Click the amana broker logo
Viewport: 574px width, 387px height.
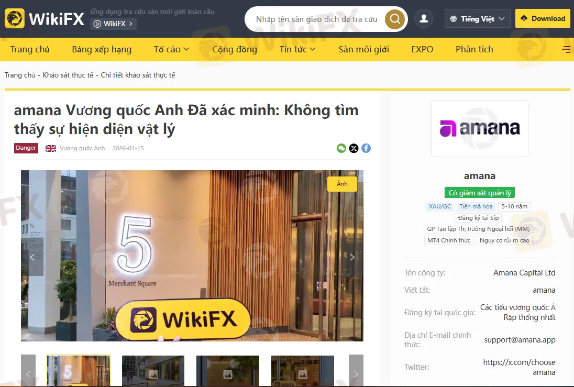coord(479,129)
